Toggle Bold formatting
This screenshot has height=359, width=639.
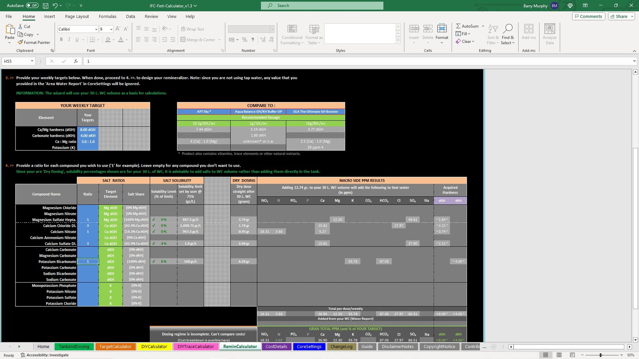click(61, 39)
